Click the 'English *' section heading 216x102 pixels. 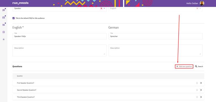18,28
